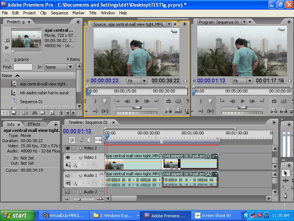Set unnumbered marker in Source monitor

tap(105, 101)
